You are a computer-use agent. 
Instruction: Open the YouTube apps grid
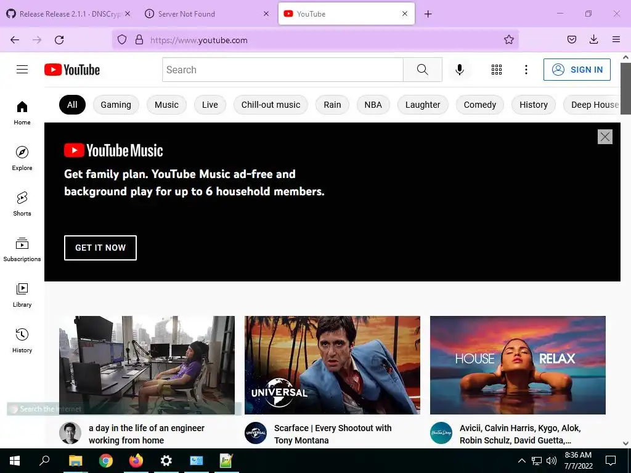tap(497, 70)
